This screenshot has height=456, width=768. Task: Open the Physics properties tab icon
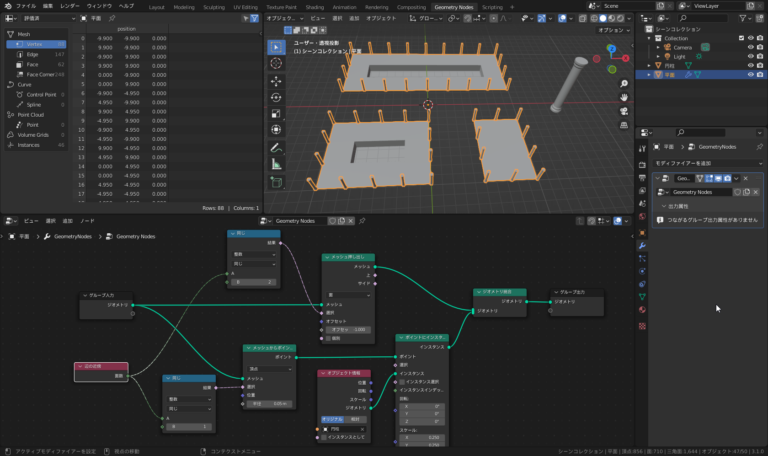pos(642,271)
